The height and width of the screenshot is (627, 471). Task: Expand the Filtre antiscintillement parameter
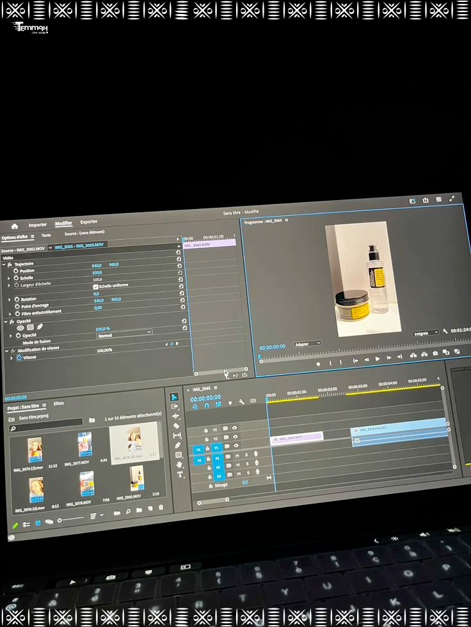[10, 314]
